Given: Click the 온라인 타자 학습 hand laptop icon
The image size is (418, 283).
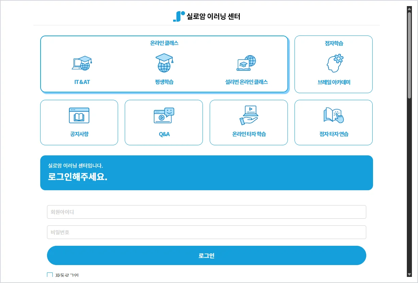Looking at the screenshot, I should tap(249, 115).
